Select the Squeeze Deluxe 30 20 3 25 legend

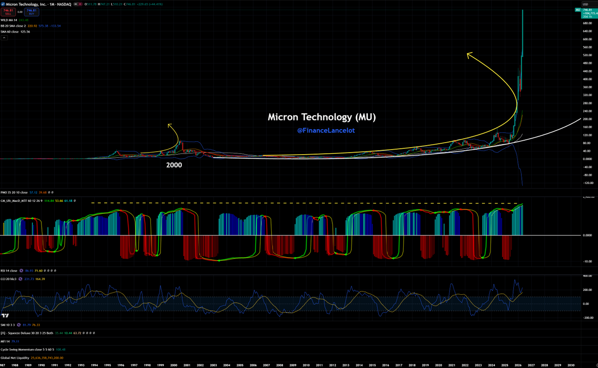[27, 333]
